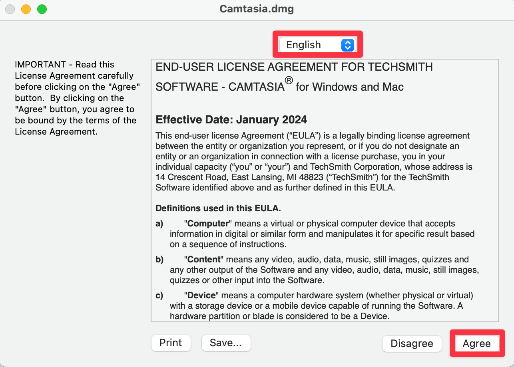Click the END-USER LICENSE AGREEMENT heading
The width and height of the screenshot is (514, 367).
tap(294, 77)
